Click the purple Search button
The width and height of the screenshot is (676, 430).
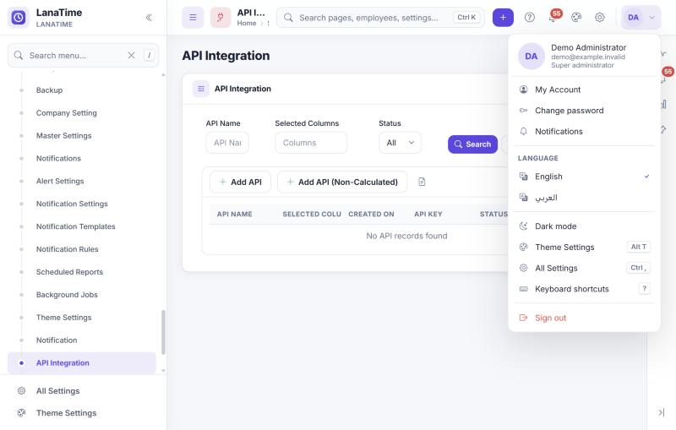click(x=472, y=144)
